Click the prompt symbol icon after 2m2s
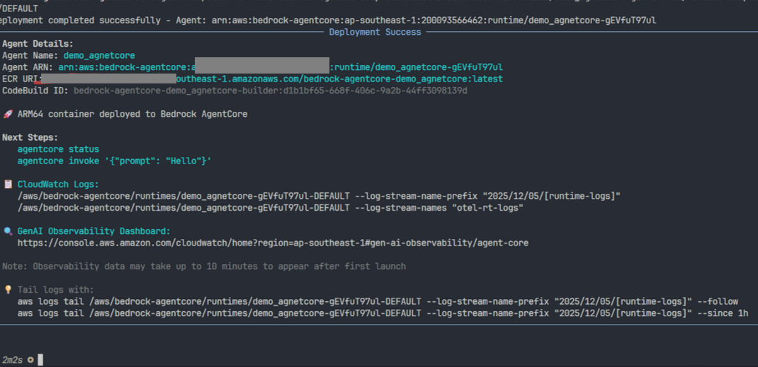 (x=30, y=360)
